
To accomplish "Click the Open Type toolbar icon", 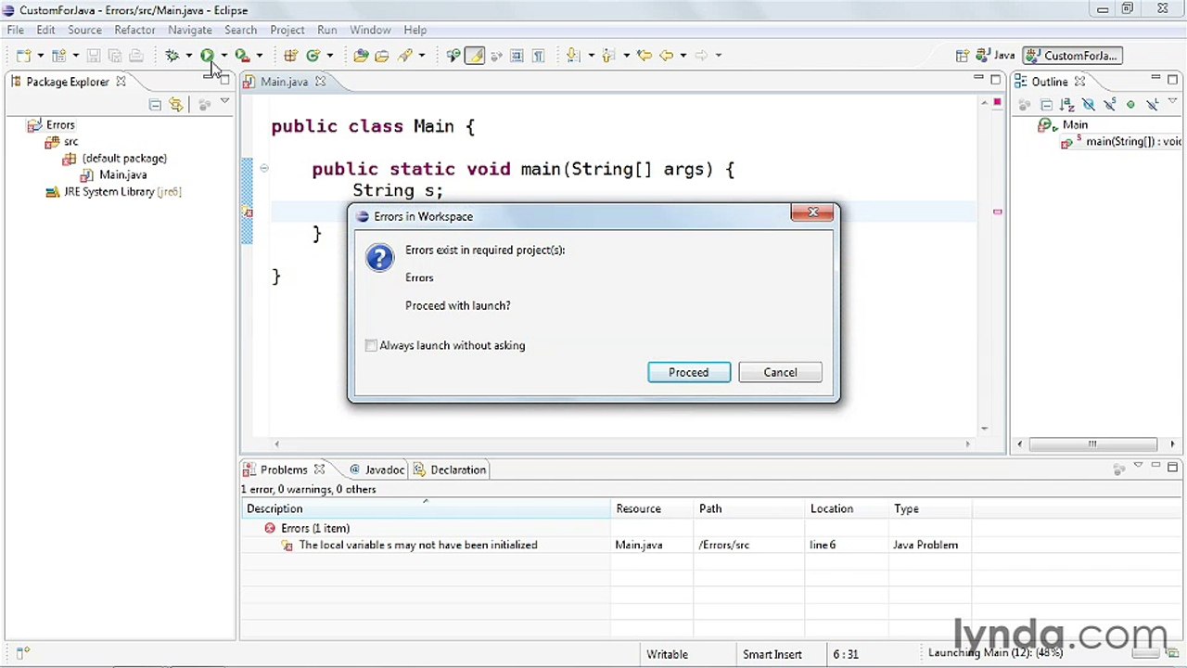I will [361, 56].
